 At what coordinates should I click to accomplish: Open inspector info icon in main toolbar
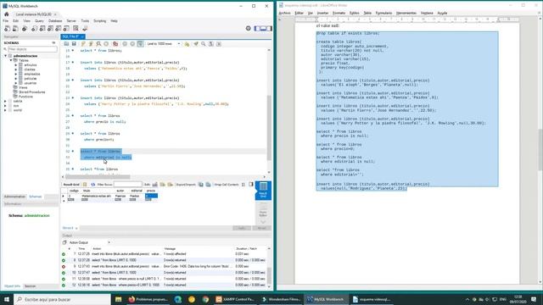pyautogui.click(x=25, y=28)
